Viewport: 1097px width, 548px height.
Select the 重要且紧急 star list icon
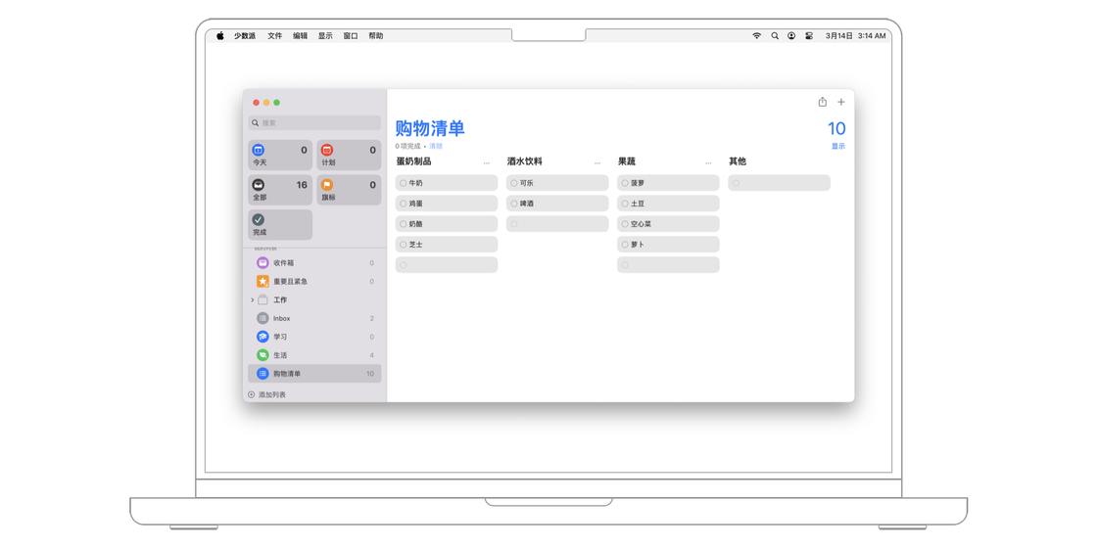click(x=262, y=281)
